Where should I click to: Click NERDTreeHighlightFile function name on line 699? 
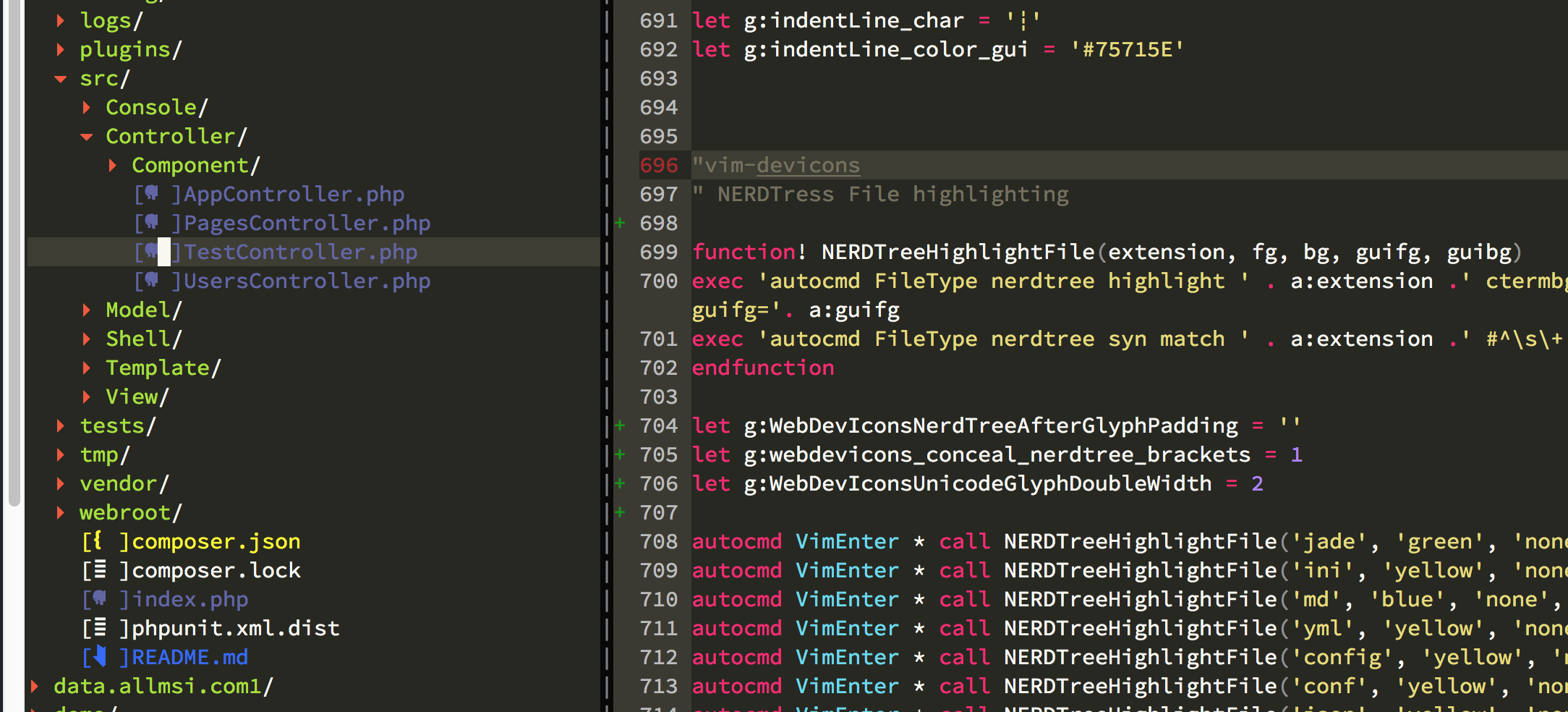tap(958, 252)
